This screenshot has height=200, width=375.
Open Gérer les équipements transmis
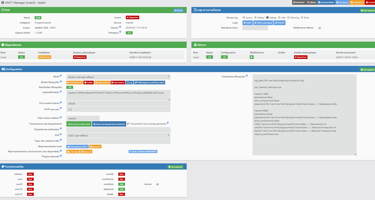click(109, 124)
